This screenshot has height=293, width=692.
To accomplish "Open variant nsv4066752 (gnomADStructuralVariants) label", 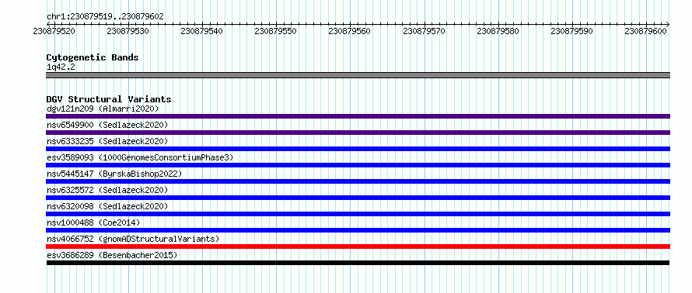I will pyautogui.click(x=133, y=239).
